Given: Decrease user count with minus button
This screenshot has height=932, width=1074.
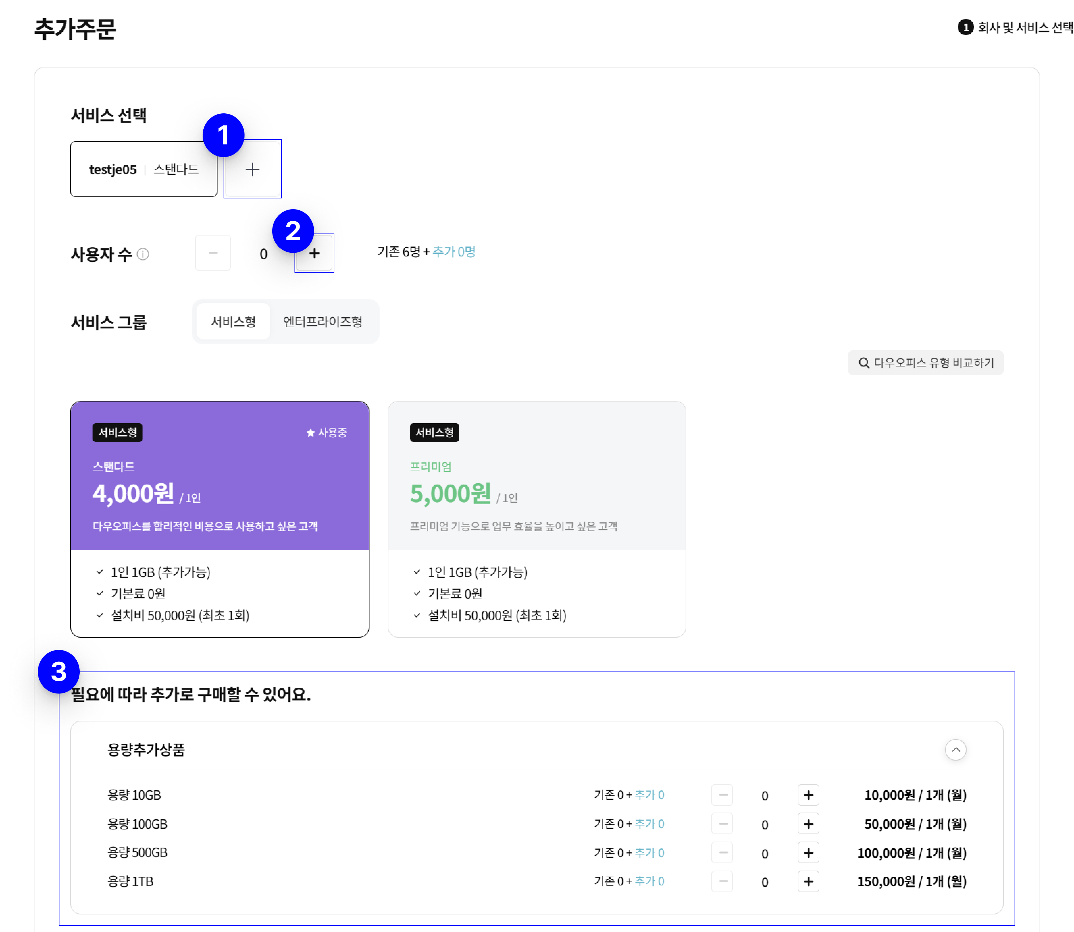Looking at the screenshot, I should [x=213, y=253].
